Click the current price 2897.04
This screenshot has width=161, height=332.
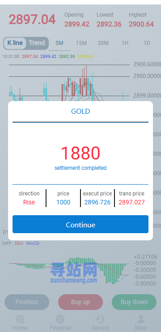(32, 19)
